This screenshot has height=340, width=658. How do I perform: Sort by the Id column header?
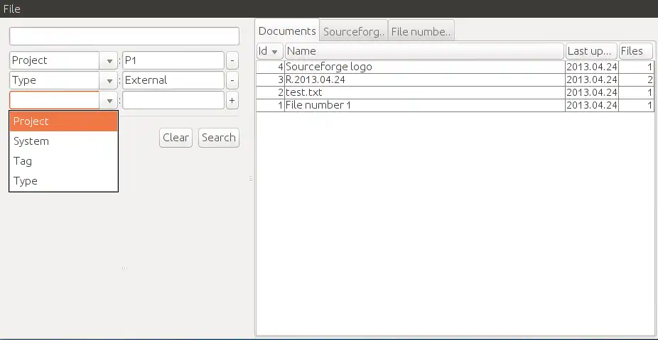click(269, 51)
